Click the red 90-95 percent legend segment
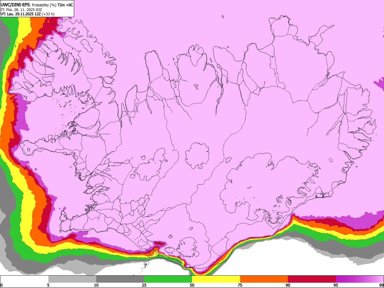 point(312,279)
